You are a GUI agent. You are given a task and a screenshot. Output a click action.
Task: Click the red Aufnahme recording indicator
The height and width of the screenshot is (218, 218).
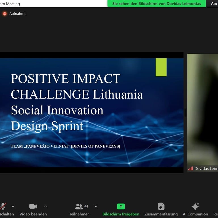5,14
